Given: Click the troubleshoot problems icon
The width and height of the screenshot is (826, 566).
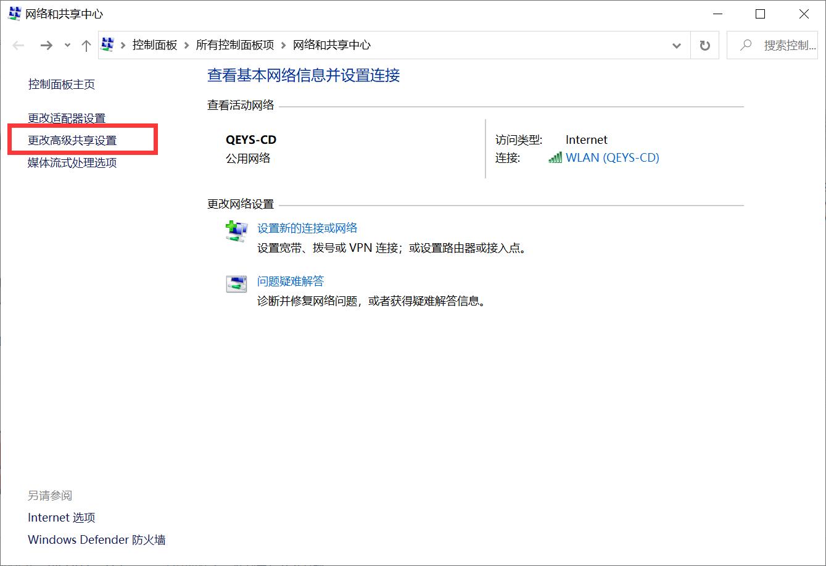Looking at the screenshot, I should 236,283.
